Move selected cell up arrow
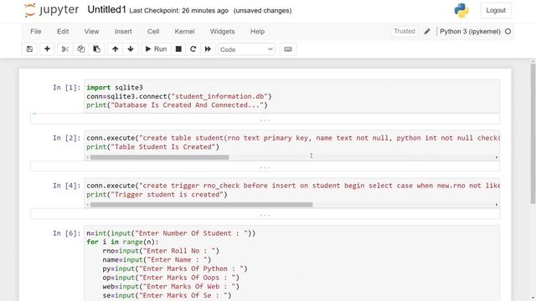 116,49
